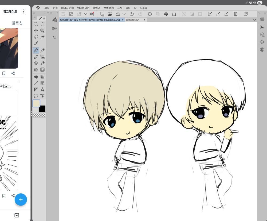Select the highlighted Pen tool
The image size is (267, 221).
[x=36, y=50]
